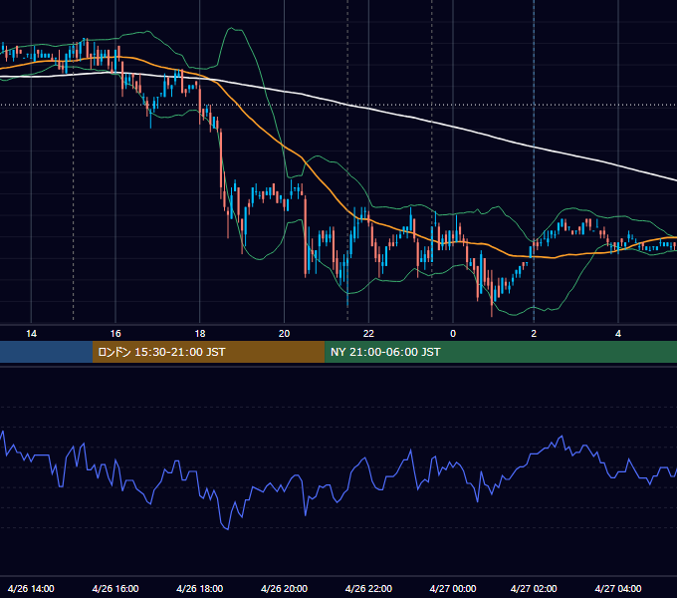
Task: Select the ロンドン 15:30-21:00 JST session bar
Action: 208,352
